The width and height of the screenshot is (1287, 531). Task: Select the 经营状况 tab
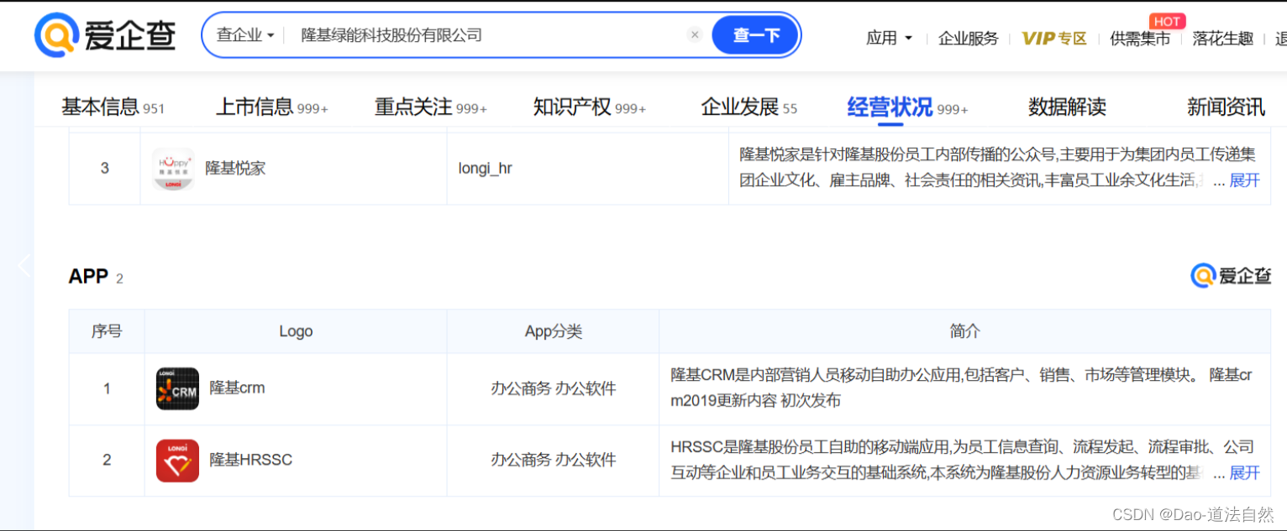coord(907,107)
